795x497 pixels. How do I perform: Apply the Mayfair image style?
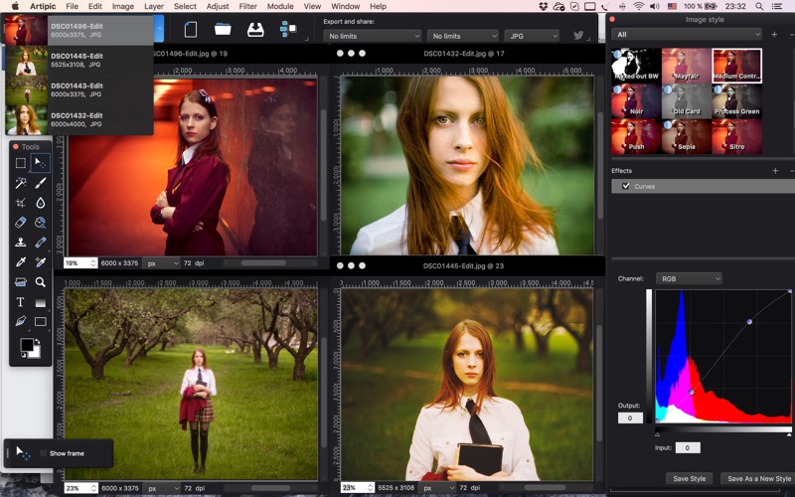tap(687, 66)
